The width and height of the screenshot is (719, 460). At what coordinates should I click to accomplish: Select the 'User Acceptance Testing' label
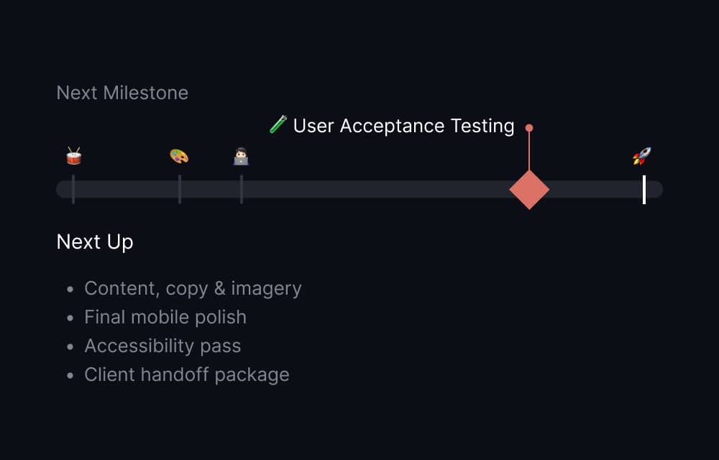click(x=403, y=126)
